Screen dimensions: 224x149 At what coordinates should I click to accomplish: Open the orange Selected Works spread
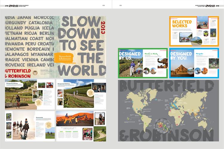tap(194, 31)
